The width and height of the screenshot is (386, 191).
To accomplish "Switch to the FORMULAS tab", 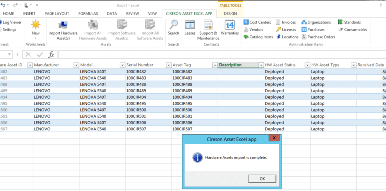I will (88, 14).
